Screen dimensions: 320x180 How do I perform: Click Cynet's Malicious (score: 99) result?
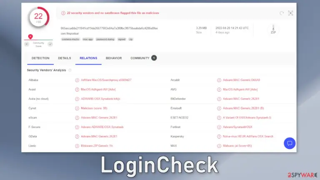(x=94, y=108)
